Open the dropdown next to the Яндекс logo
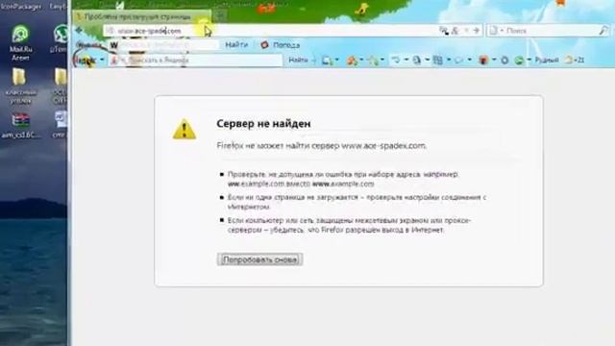 click(102, 60)
